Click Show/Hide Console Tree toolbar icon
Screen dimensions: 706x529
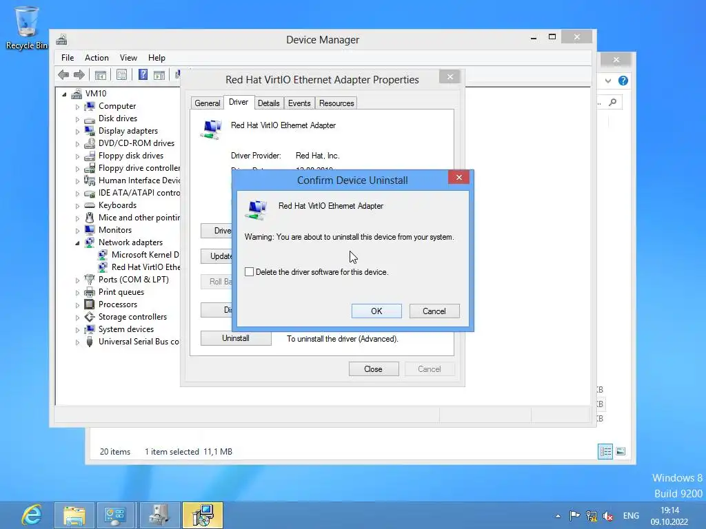[x=100, y=74]
